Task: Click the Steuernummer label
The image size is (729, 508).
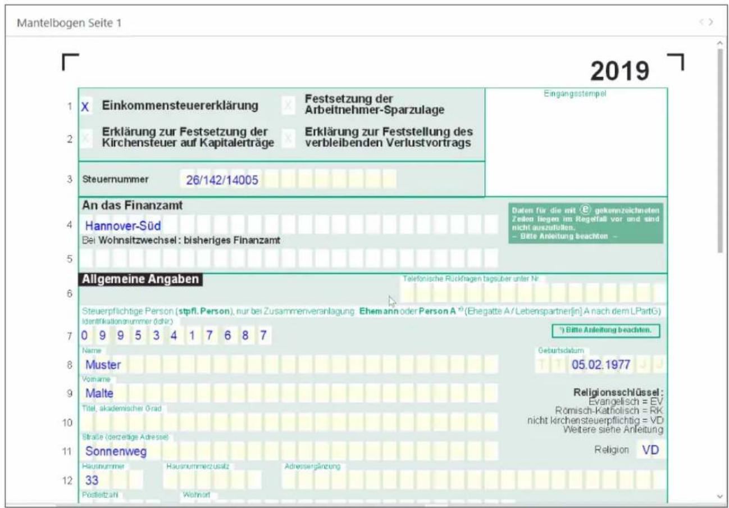Action: (x=116, y=180)
